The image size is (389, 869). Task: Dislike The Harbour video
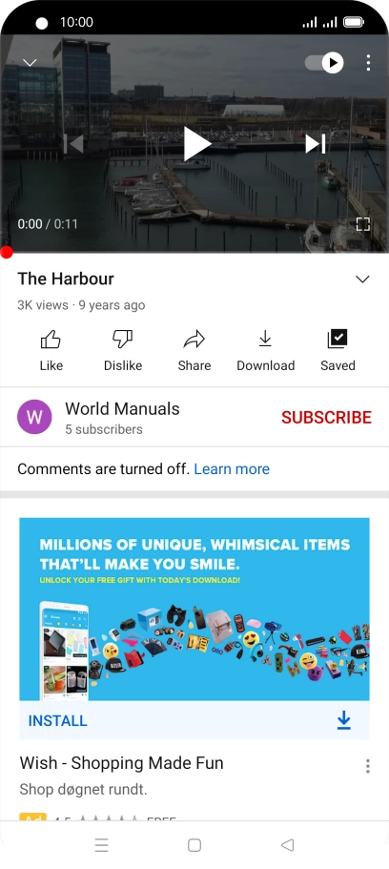(122, 350)
